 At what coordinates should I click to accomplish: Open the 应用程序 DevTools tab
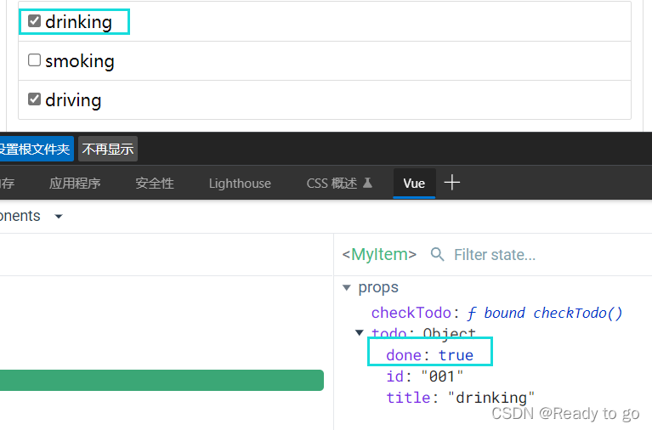[75, 184]
